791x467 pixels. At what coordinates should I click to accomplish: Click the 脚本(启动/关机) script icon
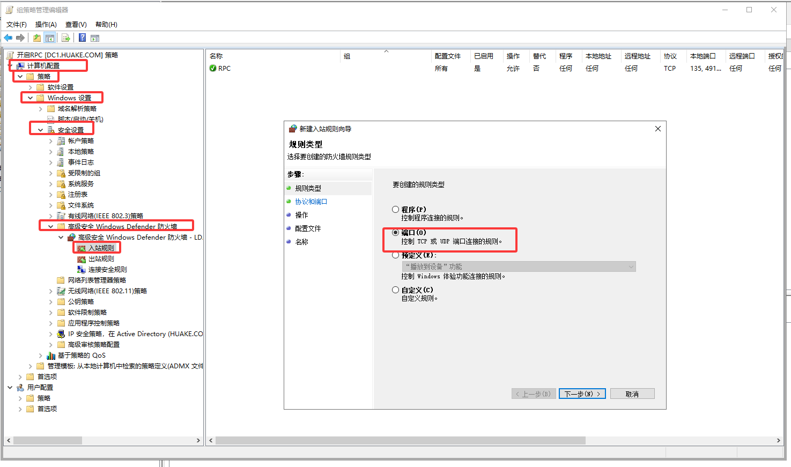tap(51, 120)
